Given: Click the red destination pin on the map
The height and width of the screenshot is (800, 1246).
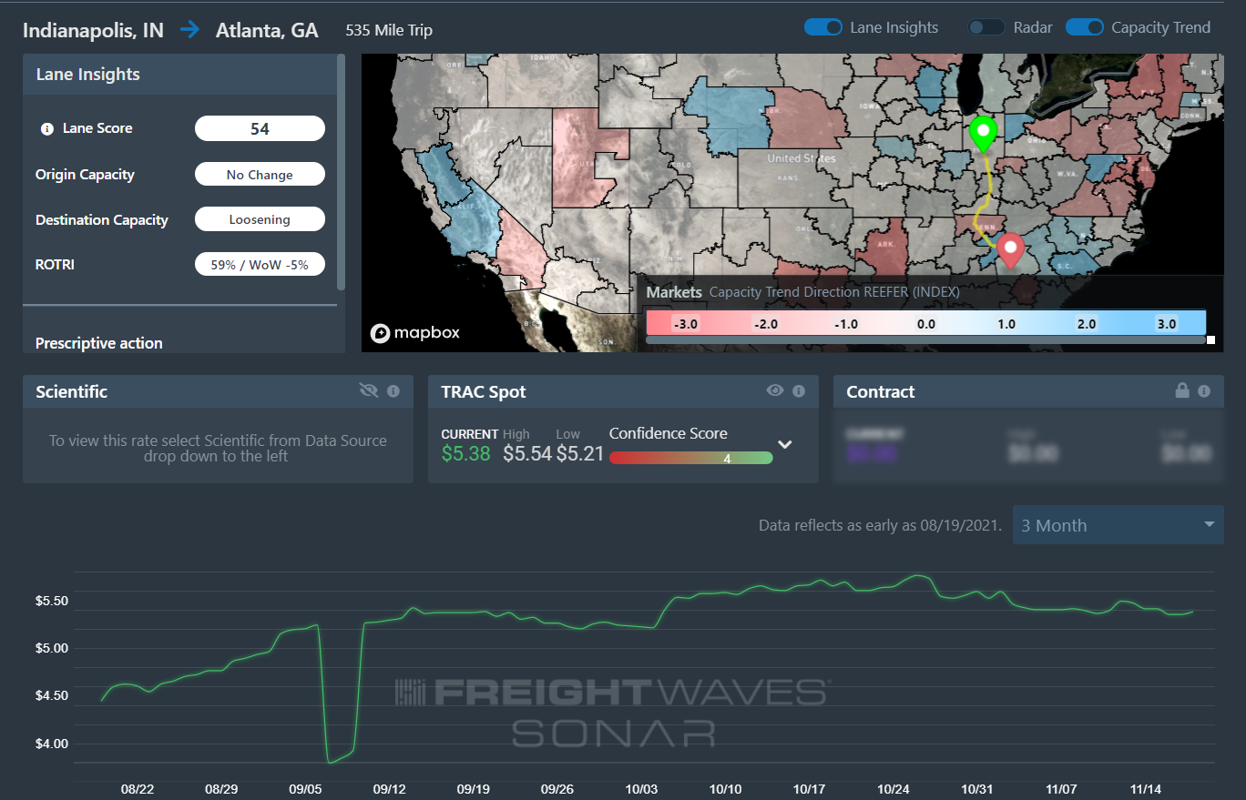Looking at the screenshot, I should [x=1009, y=251].
